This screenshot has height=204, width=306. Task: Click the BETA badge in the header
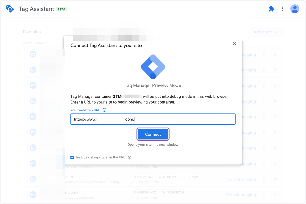pos(61,9)
